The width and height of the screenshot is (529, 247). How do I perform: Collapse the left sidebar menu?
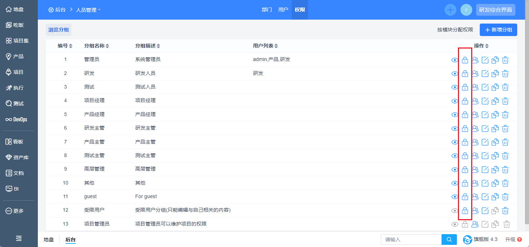click(19, 238)
